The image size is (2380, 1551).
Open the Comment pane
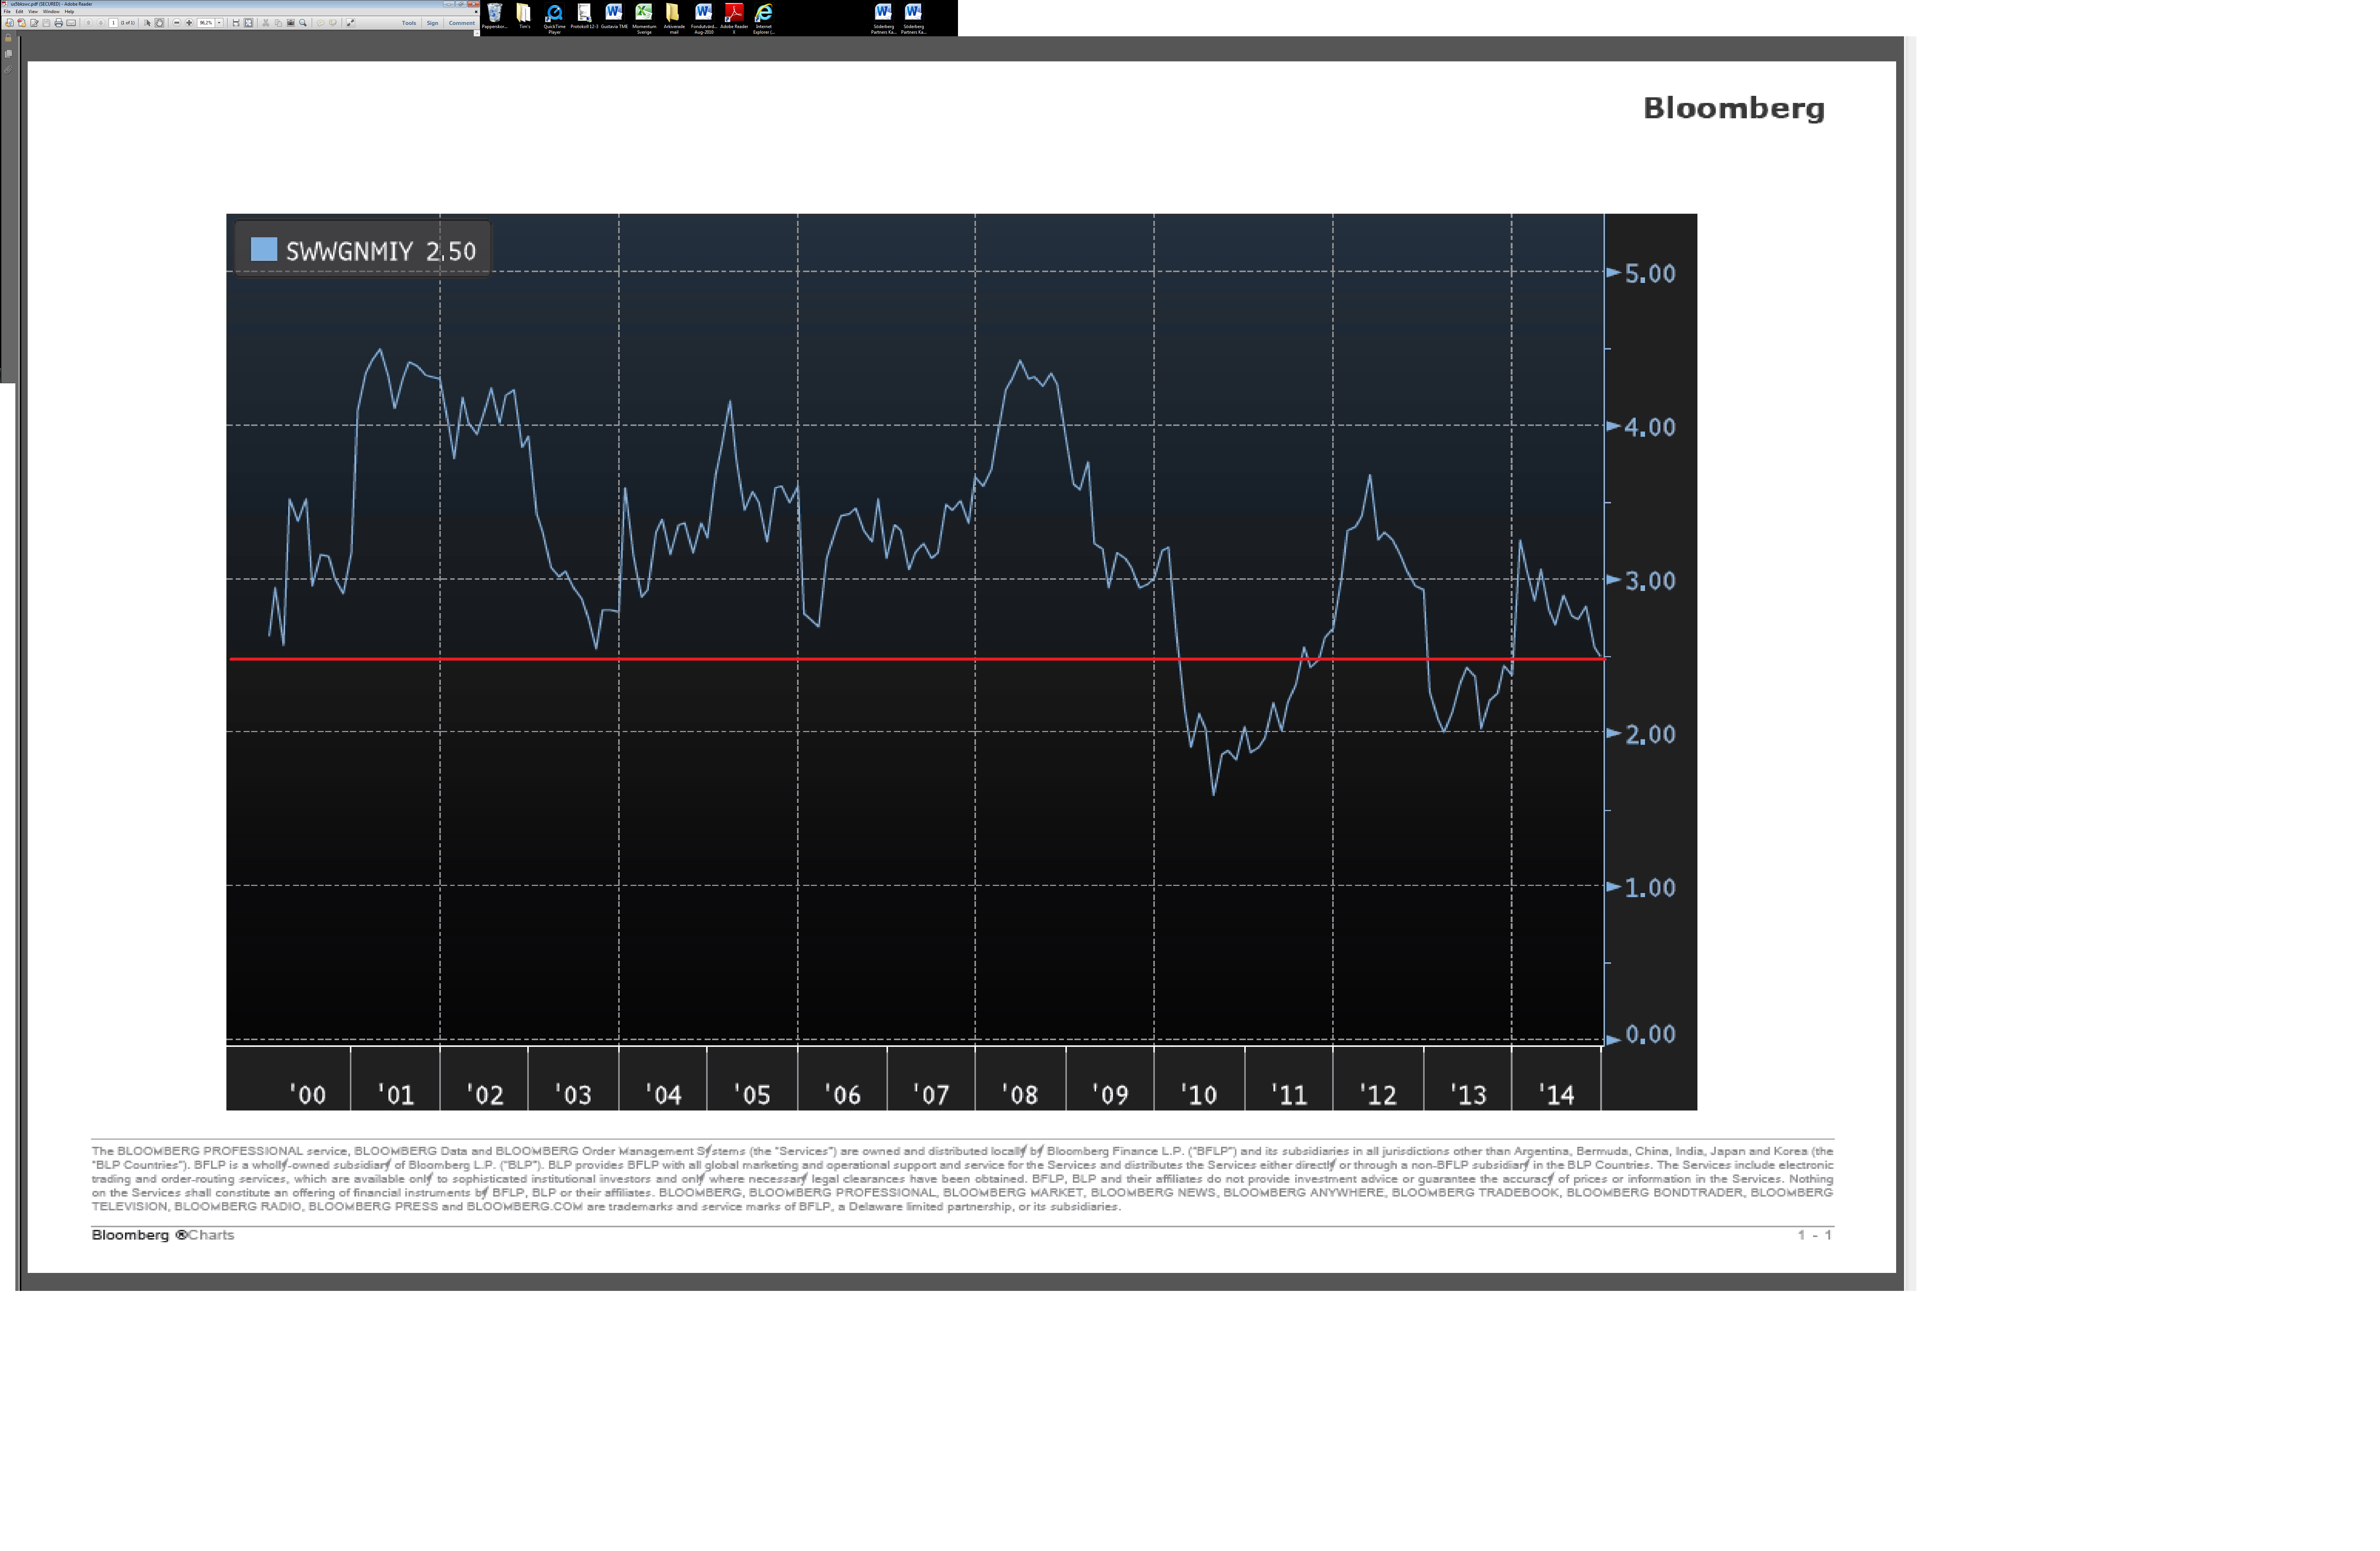point(462,23)
